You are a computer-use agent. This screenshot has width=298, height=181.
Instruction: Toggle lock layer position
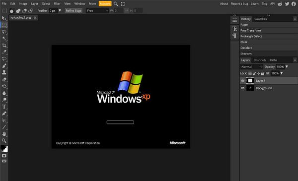pyautogui.click(x=258, y=73)
